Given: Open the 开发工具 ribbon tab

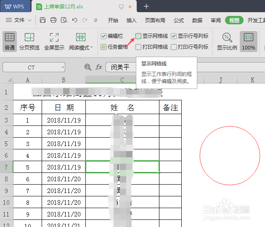Looking at the screenshot, I should click(x=256, y=21).
